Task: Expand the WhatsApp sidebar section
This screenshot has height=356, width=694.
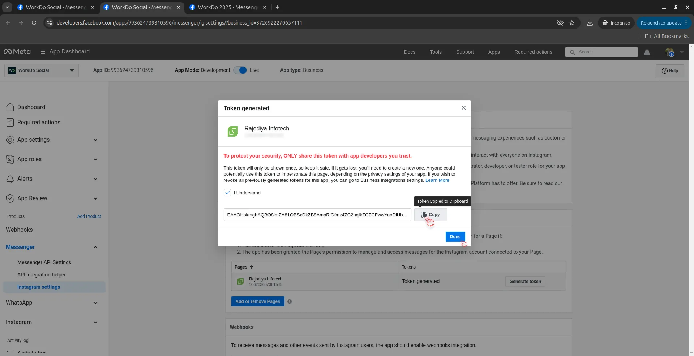Action: (95, 303)
